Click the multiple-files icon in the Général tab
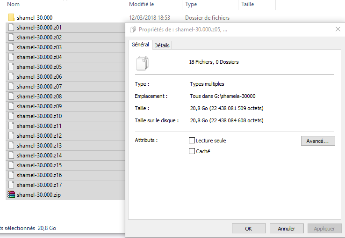Screen dimensions: 345x238 [x=143, y=63]
